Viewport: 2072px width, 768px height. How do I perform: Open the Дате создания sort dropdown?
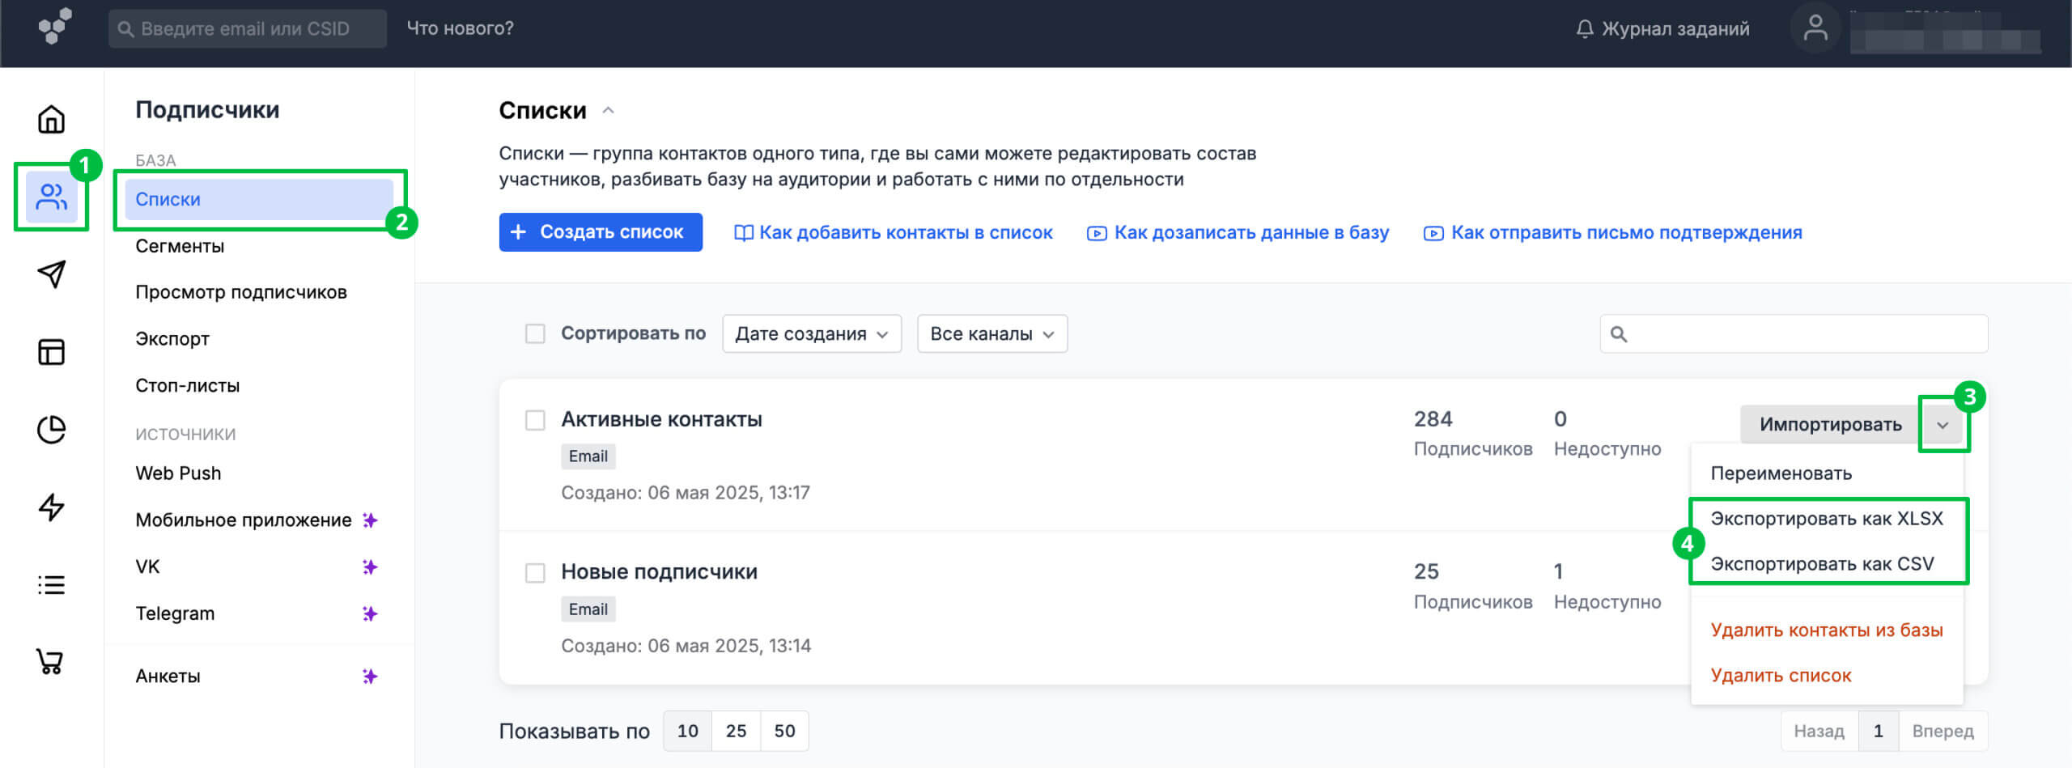click(812, 333)
